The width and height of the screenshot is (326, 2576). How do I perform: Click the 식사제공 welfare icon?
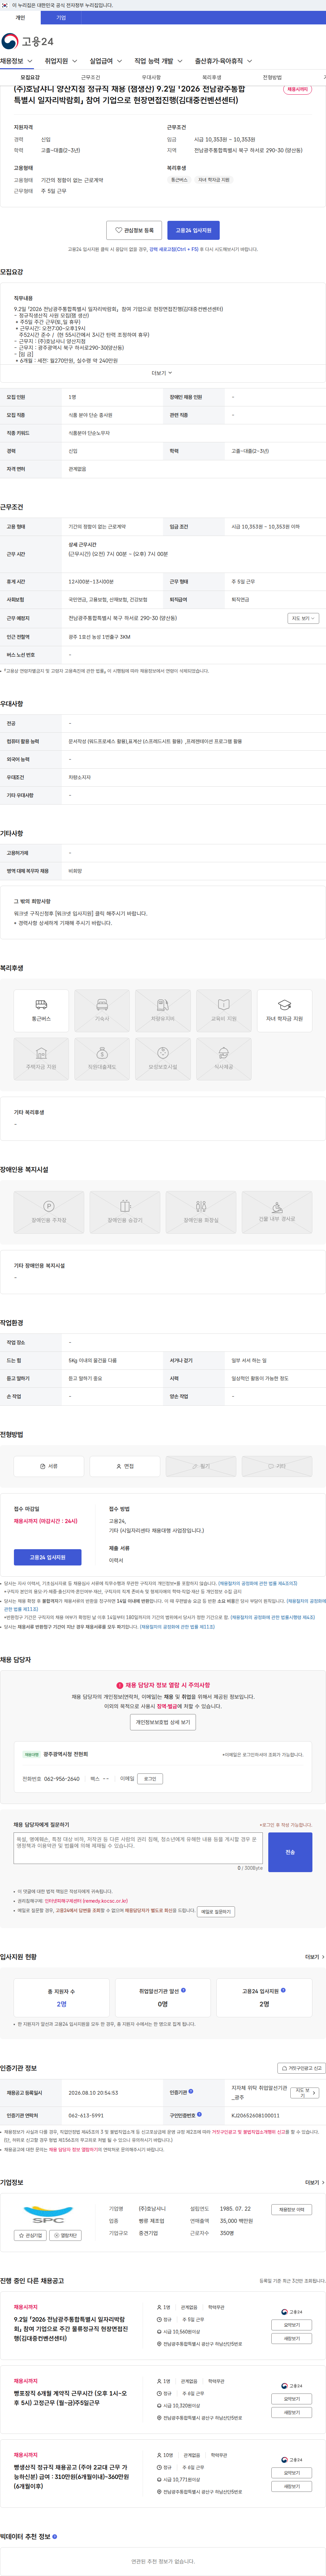point(224,1059)
